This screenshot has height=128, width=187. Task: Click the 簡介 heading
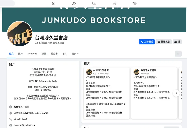pyautogui.click(x=12, y=64)
